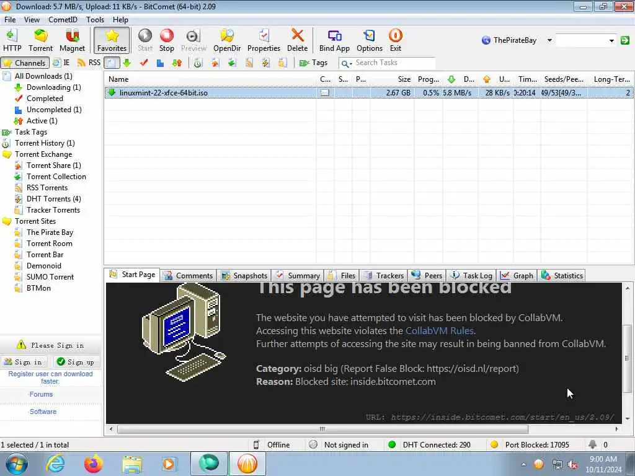635x476 pixels.
Task: Open the Tags toolbar button
Action: click(313, 63)
